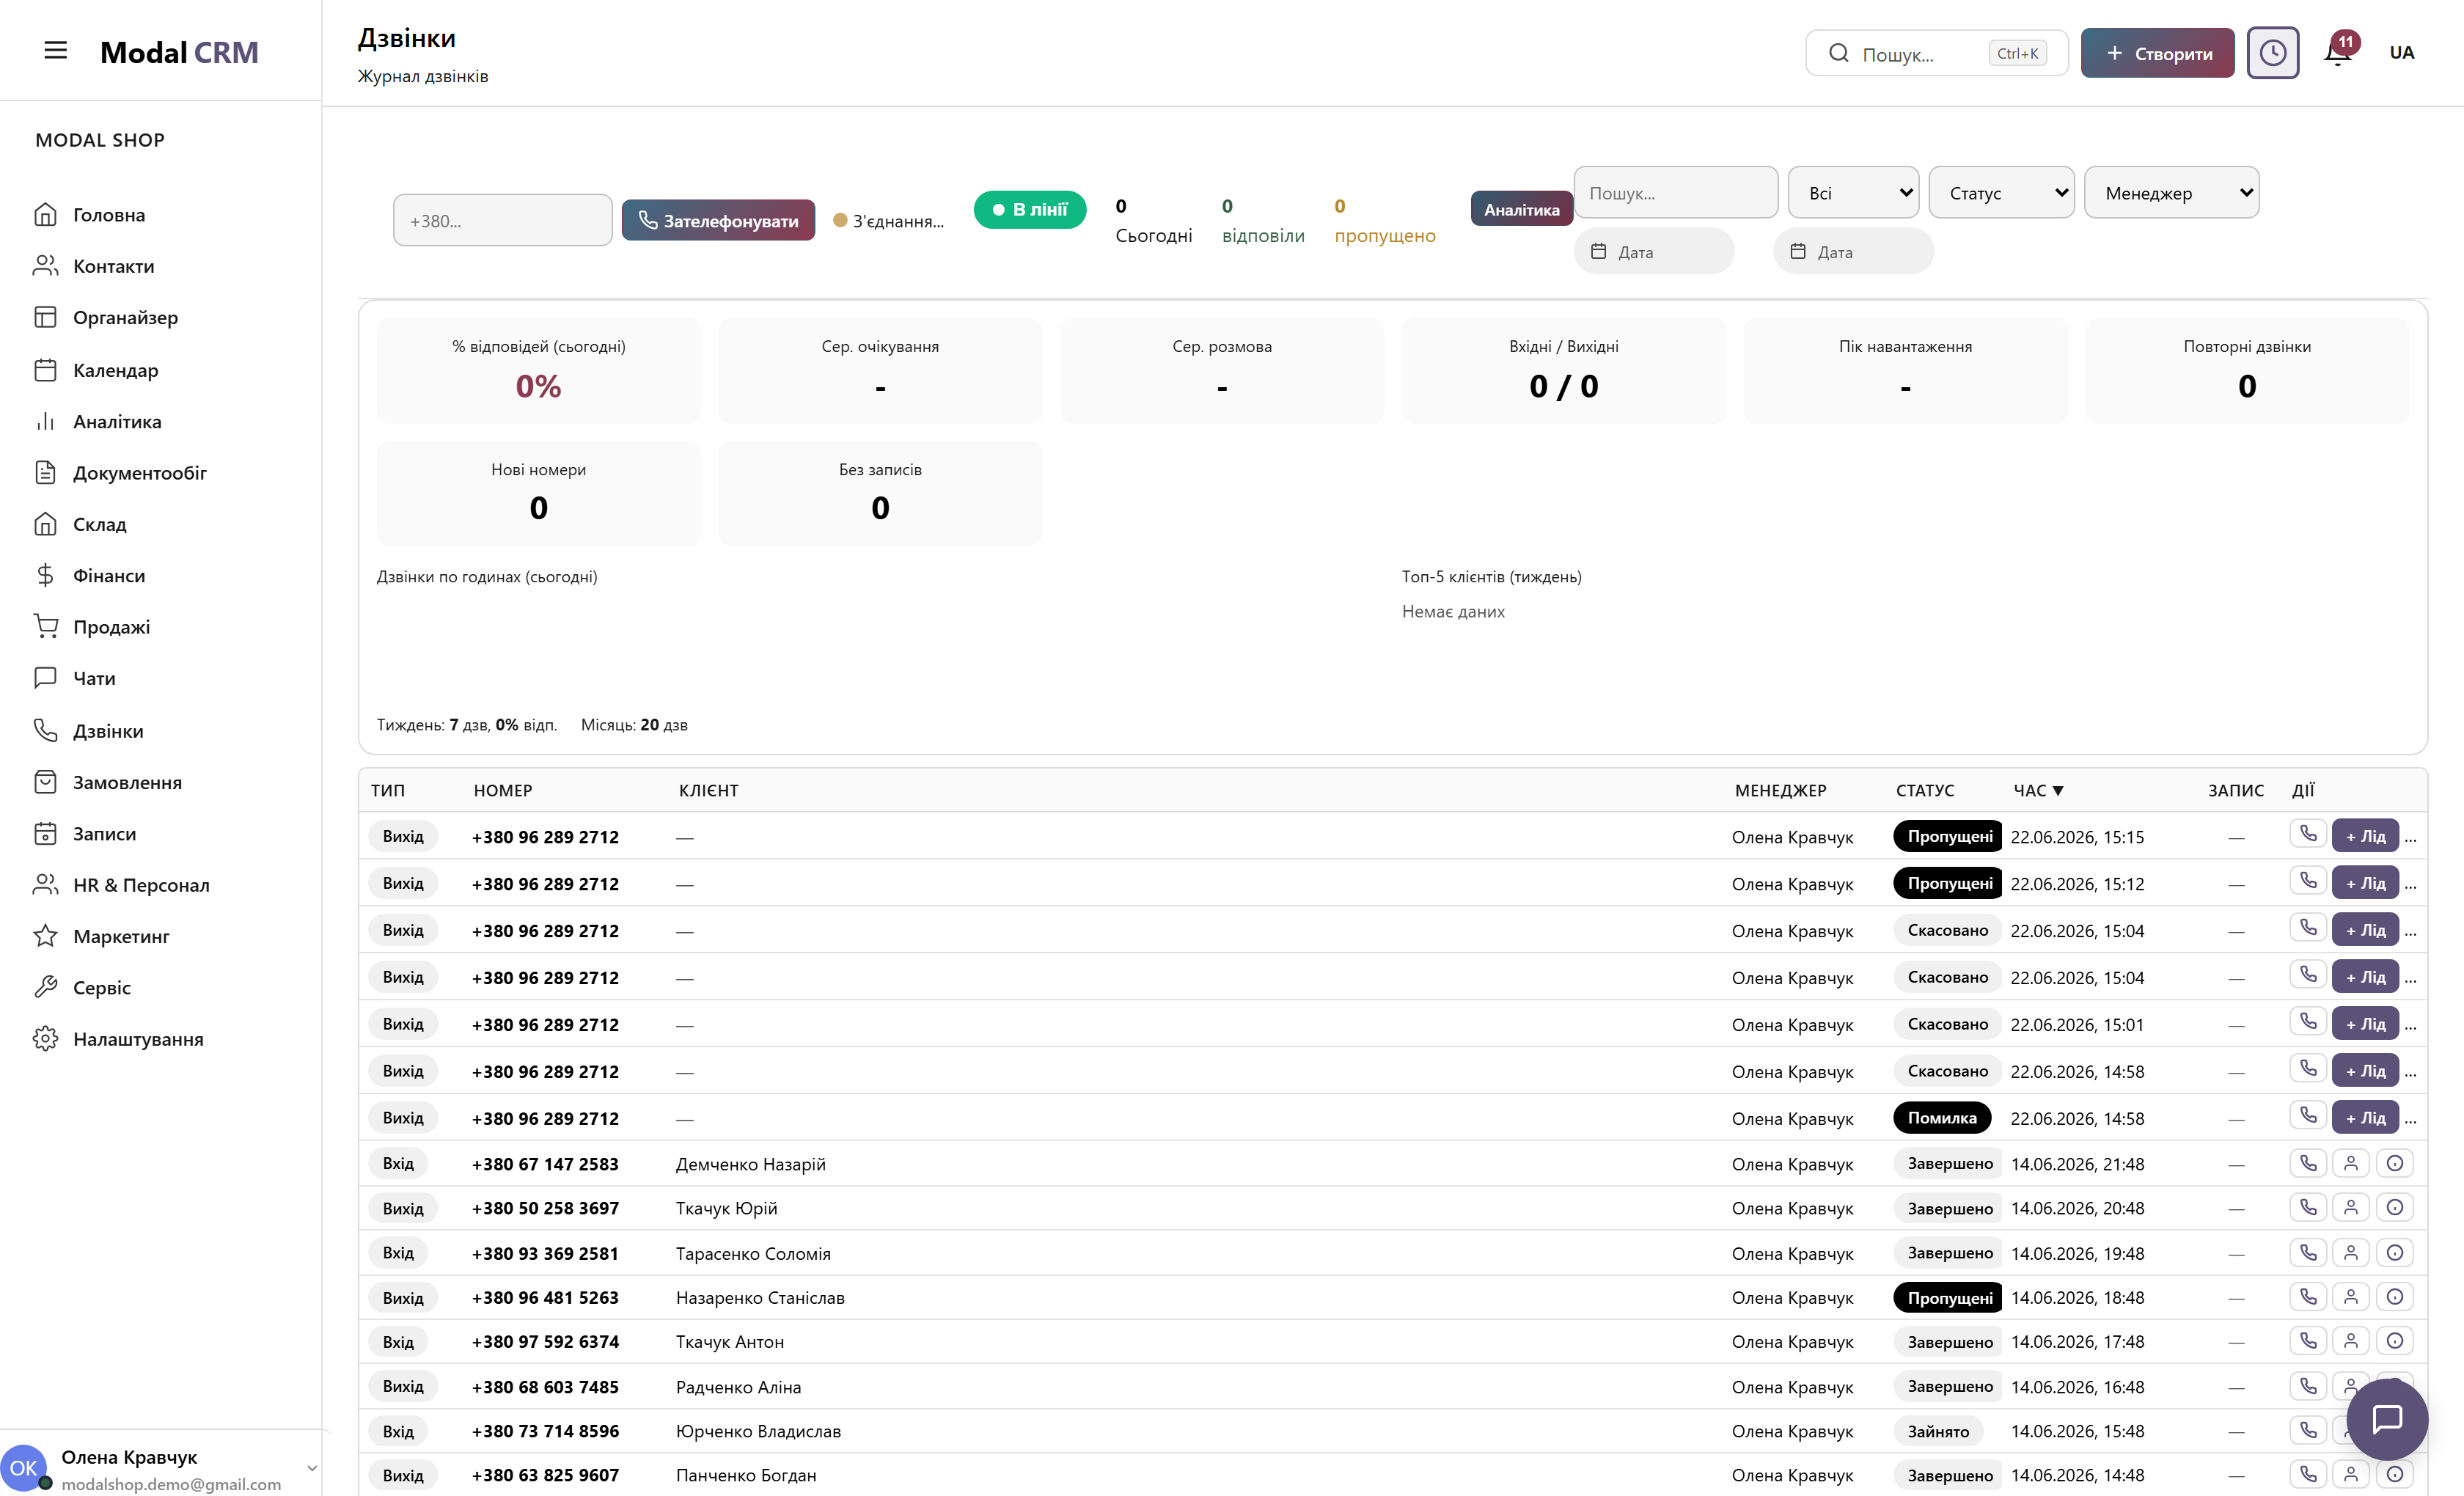Switch language via UA button

click(2401, 53)
